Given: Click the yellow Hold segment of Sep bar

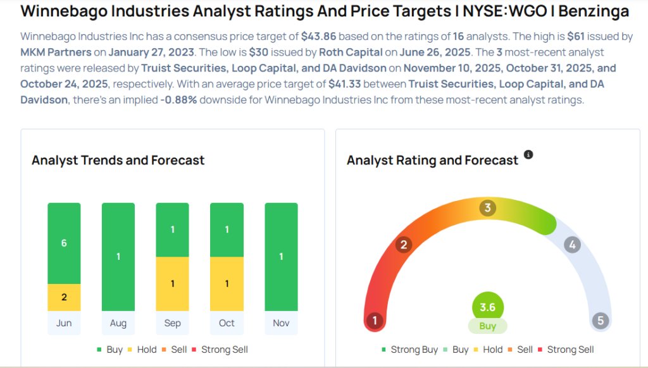Looking at the screenshot, I should [172, 284].
